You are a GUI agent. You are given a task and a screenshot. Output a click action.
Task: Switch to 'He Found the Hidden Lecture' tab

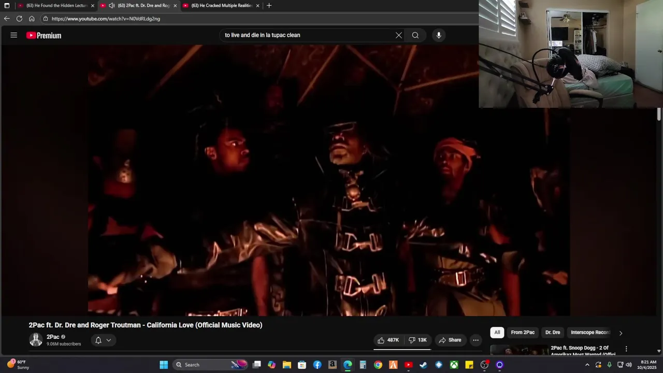[x=56, y=6]
